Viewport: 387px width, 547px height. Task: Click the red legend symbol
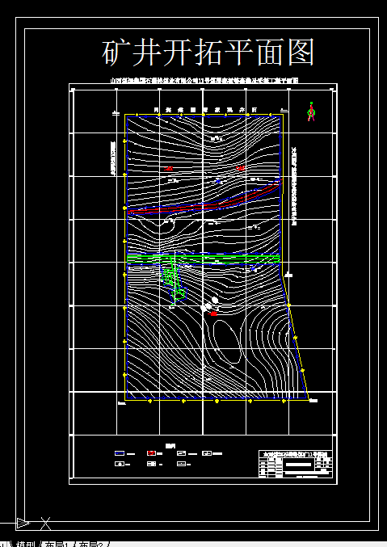click(151, 453)
